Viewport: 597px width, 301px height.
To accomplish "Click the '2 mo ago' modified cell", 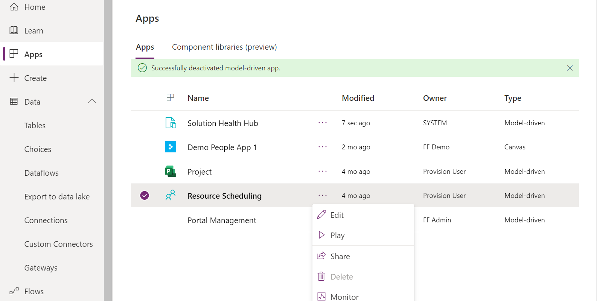I will click(356, 147).
